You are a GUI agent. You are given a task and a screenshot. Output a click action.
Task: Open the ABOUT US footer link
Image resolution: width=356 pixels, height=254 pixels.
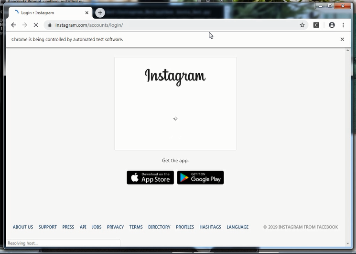(23, 227)
